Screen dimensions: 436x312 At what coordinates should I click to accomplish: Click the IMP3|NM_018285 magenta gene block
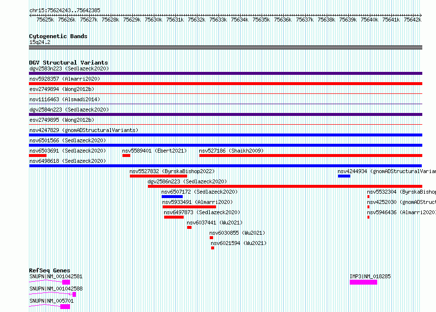[363, 282]
